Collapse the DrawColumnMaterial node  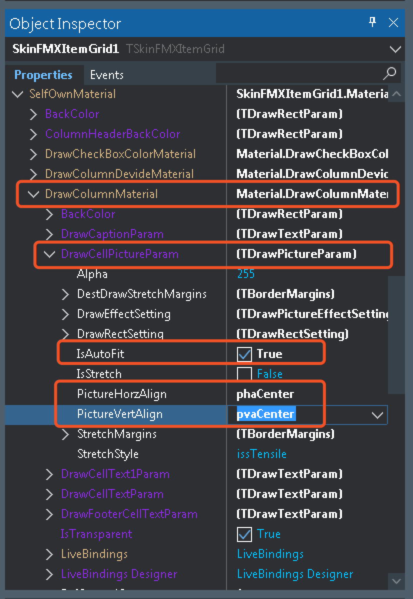click(34, 194)
